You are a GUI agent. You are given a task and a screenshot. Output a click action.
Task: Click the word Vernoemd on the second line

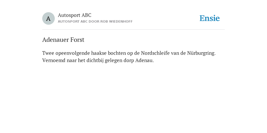(54, 60)
